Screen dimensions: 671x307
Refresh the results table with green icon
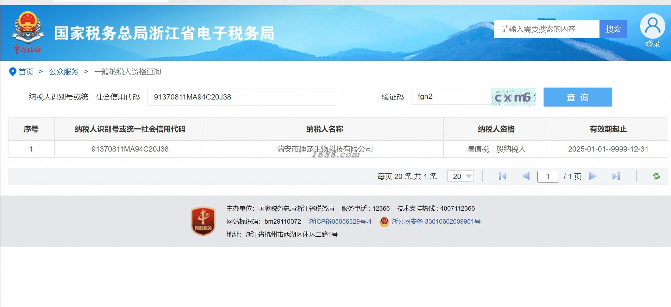click(656, 176)
